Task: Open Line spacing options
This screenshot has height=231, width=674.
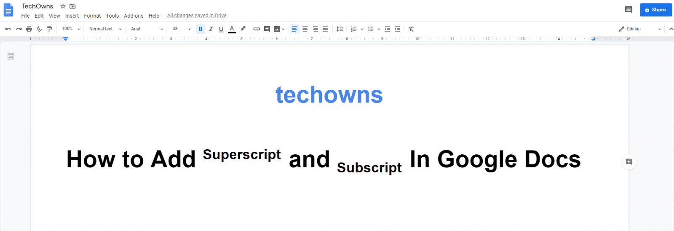Action: coord(340,29)
